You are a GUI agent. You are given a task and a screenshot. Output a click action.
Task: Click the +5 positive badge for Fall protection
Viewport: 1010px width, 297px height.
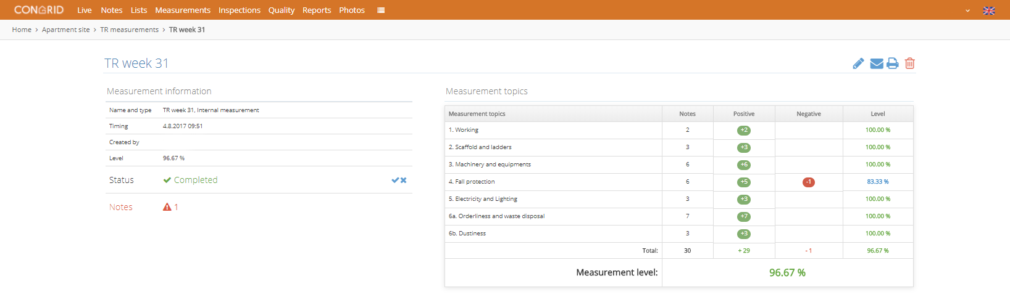[x=744, y=182]
